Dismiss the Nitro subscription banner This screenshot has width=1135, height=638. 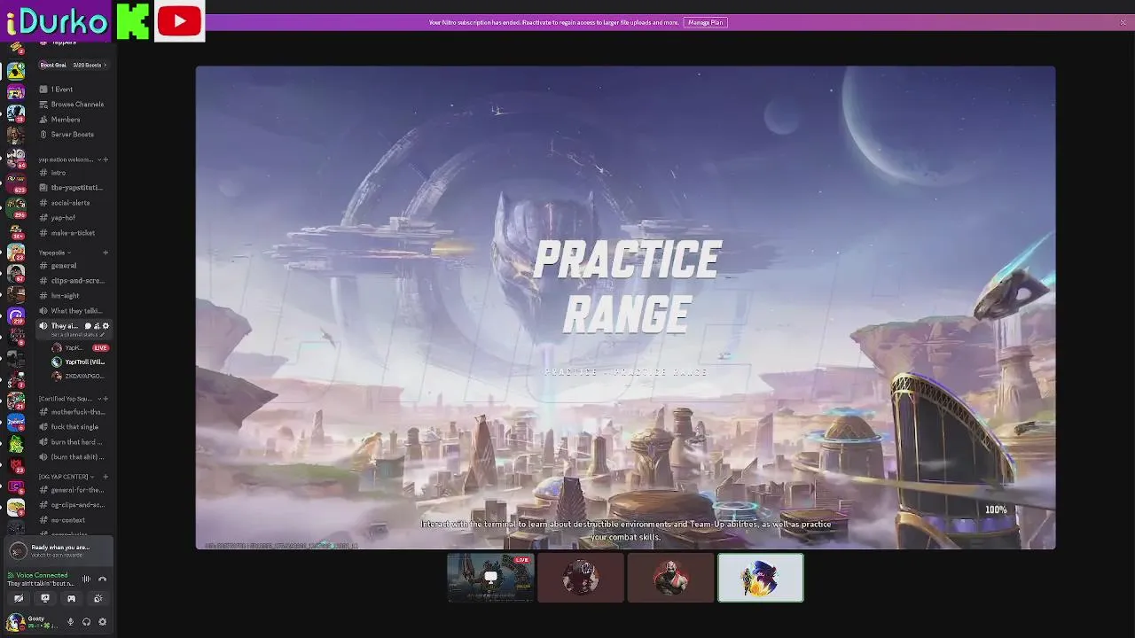click(x=1123, y=22)
